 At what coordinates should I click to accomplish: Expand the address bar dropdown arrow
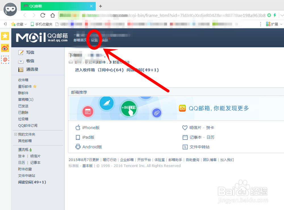282,15
